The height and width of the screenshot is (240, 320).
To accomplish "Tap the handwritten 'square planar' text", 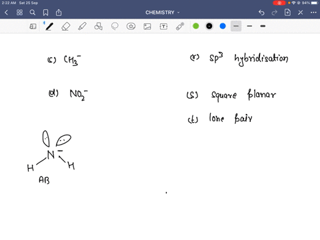I will click(243, 95).
